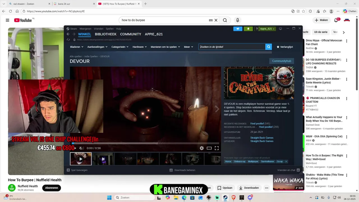The image size is (359, 202).
Task: Open the Spellen menu
Action: pos(110,29)
